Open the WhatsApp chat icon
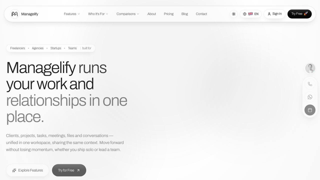 click(x=310, y=97)
